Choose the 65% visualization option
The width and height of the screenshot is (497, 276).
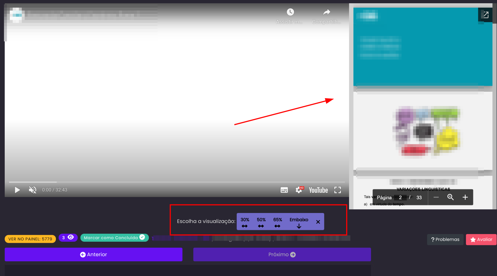coord(277,222)
